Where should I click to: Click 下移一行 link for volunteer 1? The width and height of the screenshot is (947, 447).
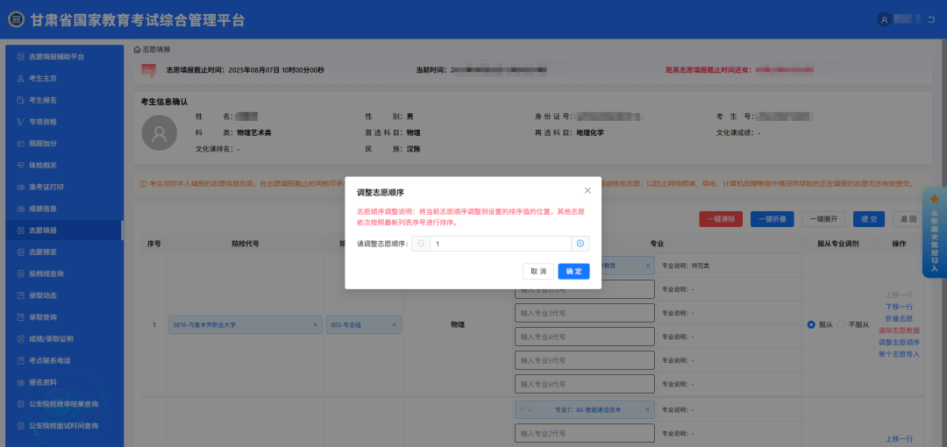[x=899, y=307]
